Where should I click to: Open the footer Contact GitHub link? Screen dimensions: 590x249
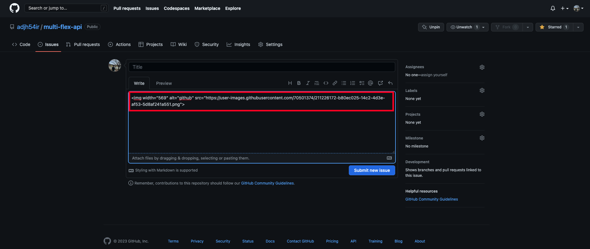click(300, 241)
